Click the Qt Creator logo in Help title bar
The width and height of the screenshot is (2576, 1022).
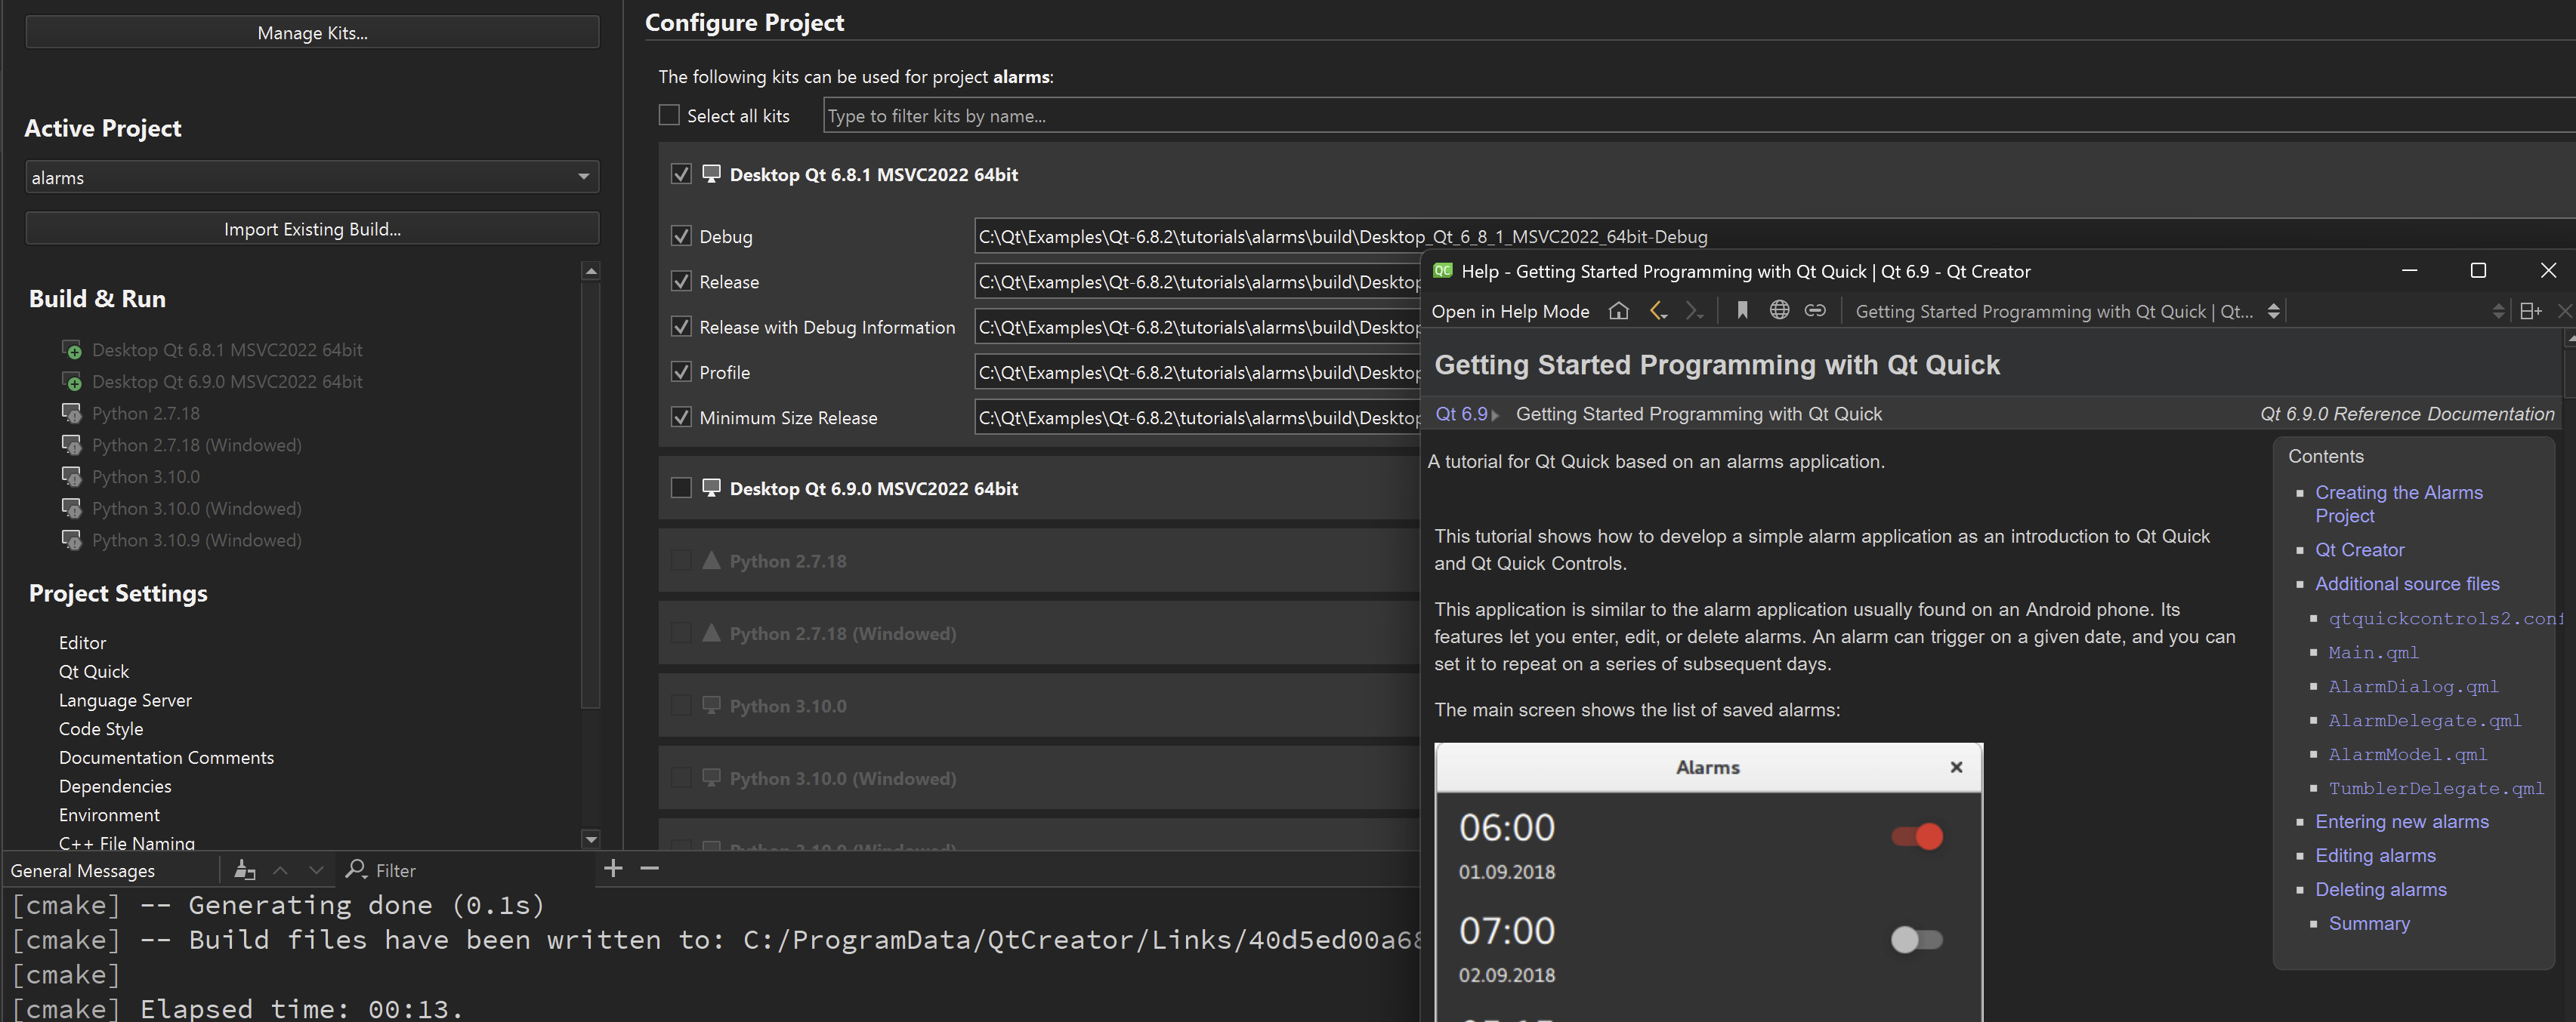point(1442,269)
